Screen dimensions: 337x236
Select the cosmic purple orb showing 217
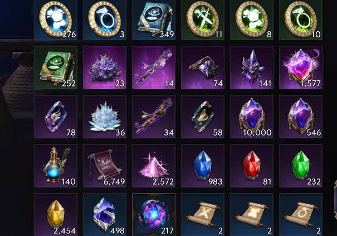pos(154,214)
